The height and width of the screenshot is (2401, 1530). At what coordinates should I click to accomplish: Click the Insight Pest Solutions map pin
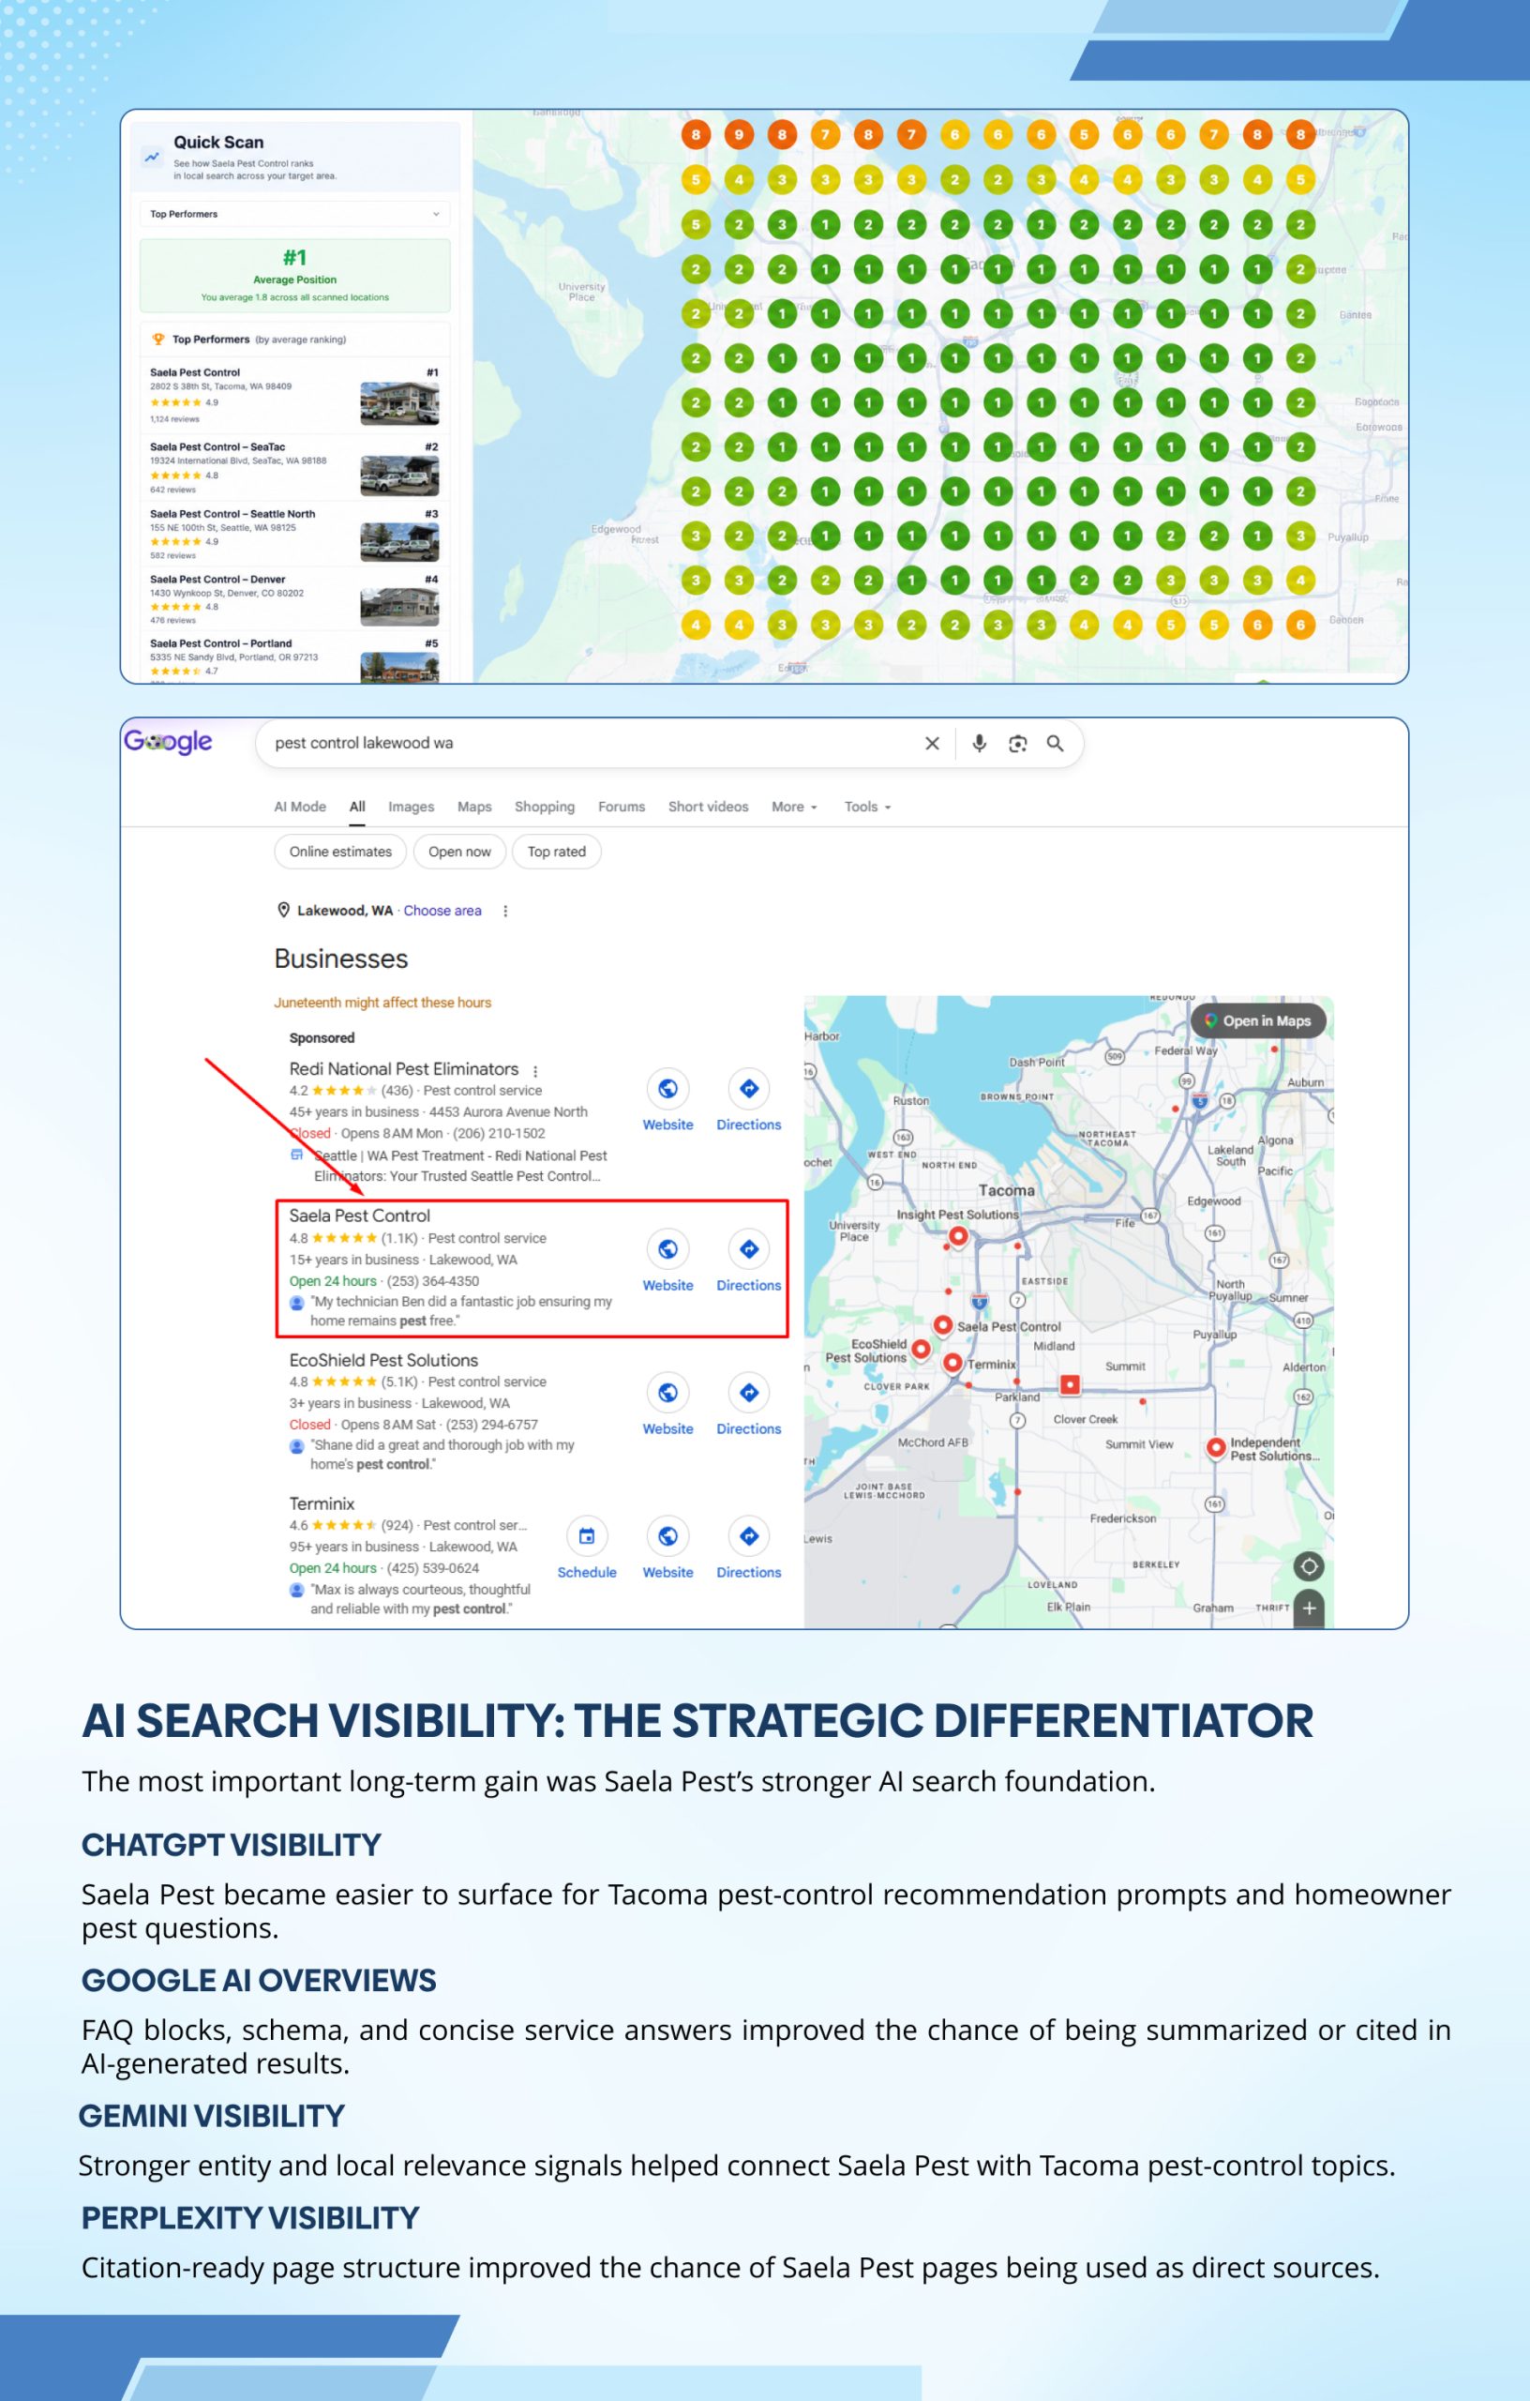958,1236
